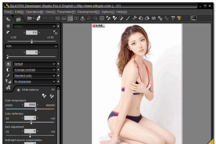This screenshot has height=144, width=216.
Task: Select the black level dropper tool in toolbar
Action: (115, 18)
